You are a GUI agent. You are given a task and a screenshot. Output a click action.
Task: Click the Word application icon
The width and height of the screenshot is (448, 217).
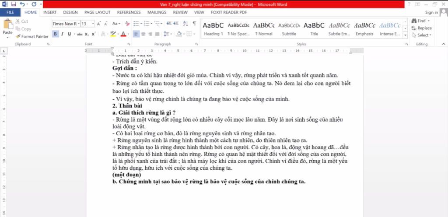pos(5,4)
